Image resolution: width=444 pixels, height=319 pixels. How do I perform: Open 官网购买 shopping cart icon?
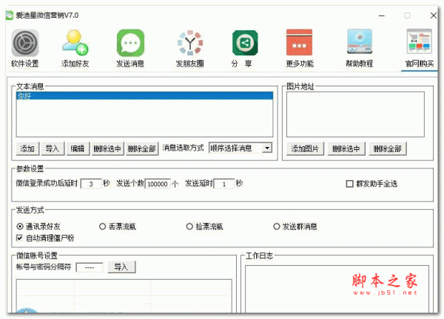point(420,41)
